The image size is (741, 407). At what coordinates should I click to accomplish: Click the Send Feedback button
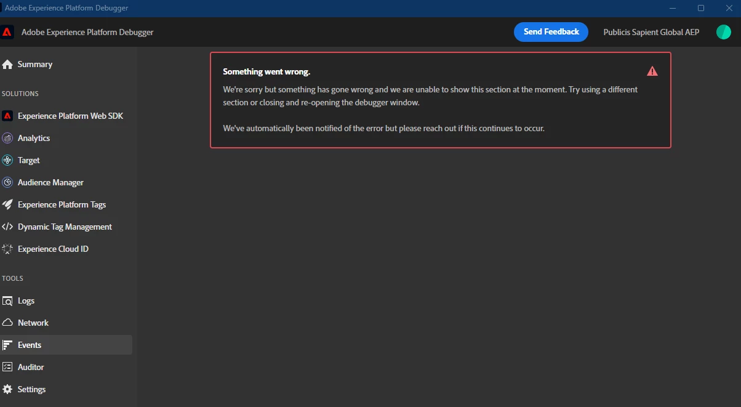[x=551, y=32]
